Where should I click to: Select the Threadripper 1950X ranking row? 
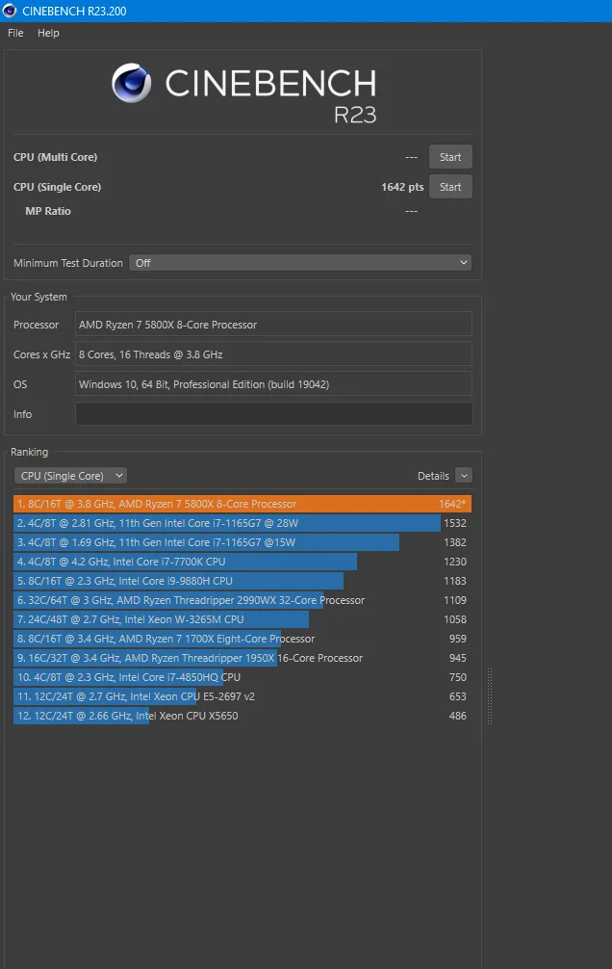(242, 658)
